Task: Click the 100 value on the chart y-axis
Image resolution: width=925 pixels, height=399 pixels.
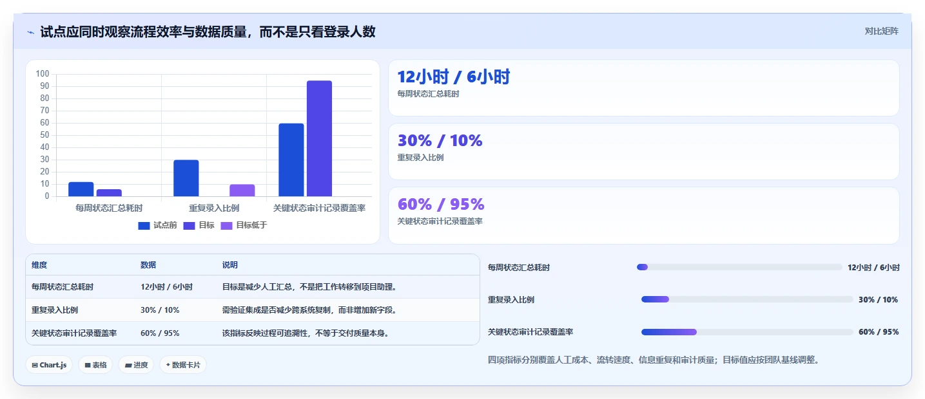Action: 43,74
